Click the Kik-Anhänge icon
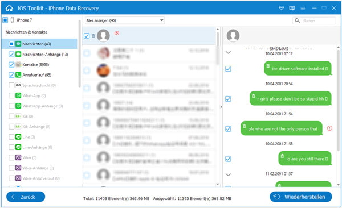This screenshot has height=208, width=342. (18, 127)
